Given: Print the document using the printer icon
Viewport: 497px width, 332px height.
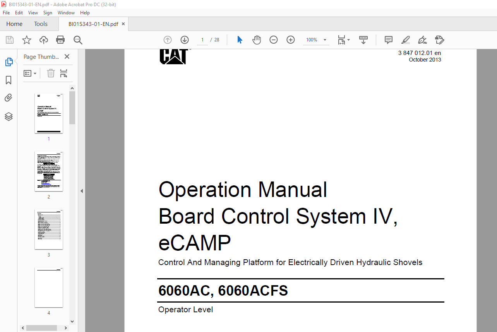Looking at the screenshot, I should coord(60,40).
